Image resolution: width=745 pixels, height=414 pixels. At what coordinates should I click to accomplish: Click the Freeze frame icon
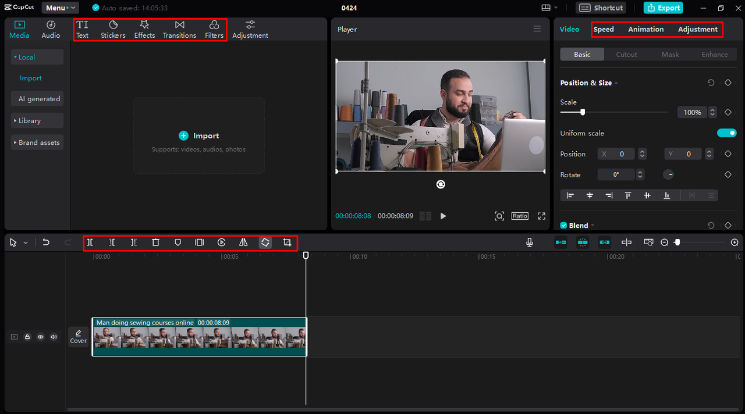200,242
